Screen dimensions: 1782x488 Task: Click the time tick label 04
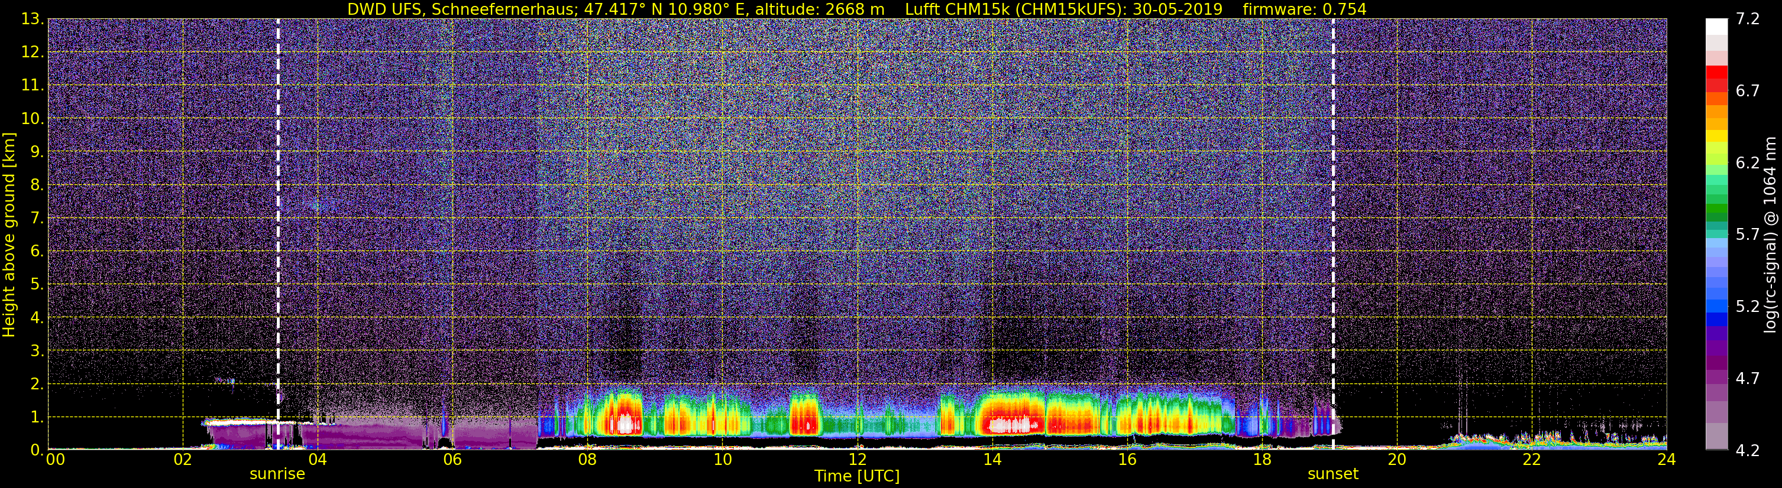318,460
